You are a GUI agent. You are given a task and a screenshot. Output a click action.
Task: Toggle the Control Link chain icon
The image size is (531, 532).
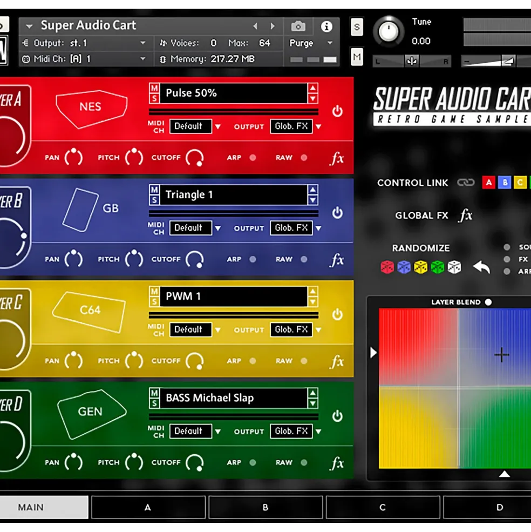pos(466,183)
